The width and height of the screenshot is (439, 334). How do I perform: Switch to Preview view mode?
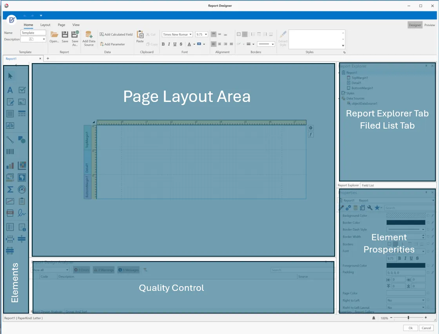(x=430, y=25)
